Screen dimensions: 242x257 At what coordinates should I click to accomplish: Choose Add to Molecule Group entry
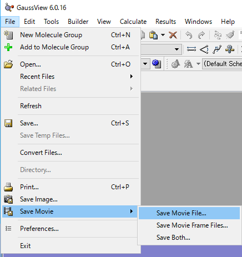70,47
